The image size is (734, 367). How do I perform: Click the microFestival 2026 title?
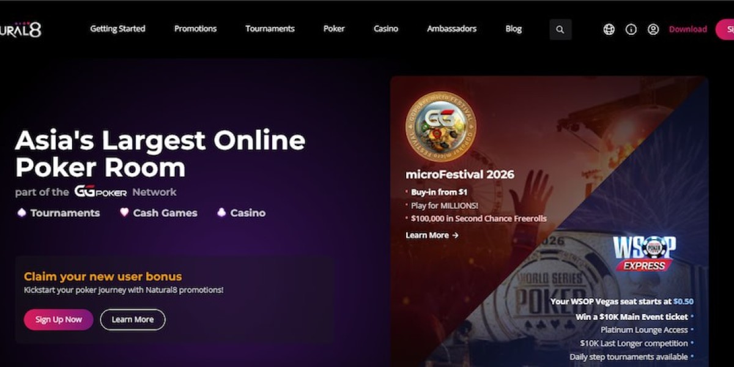click(x=459, y=174)
